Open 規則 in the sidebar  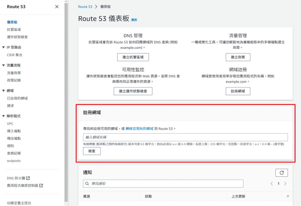tap(10, 146)
